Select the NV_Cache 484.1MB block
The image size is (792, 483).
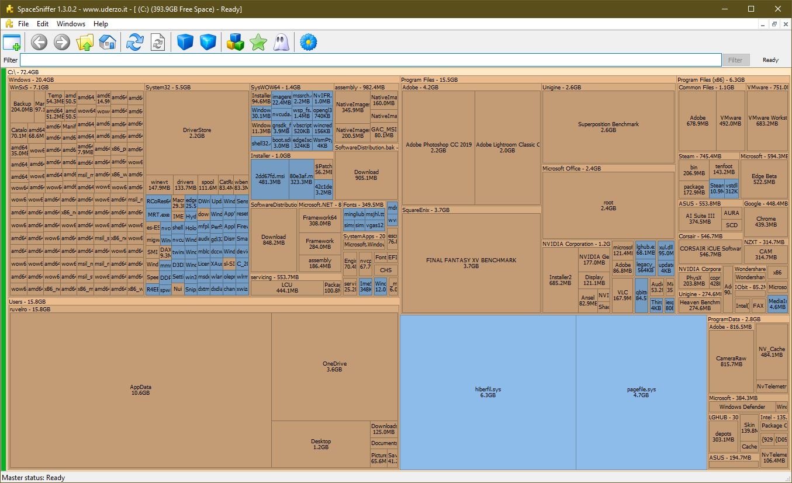772,352
